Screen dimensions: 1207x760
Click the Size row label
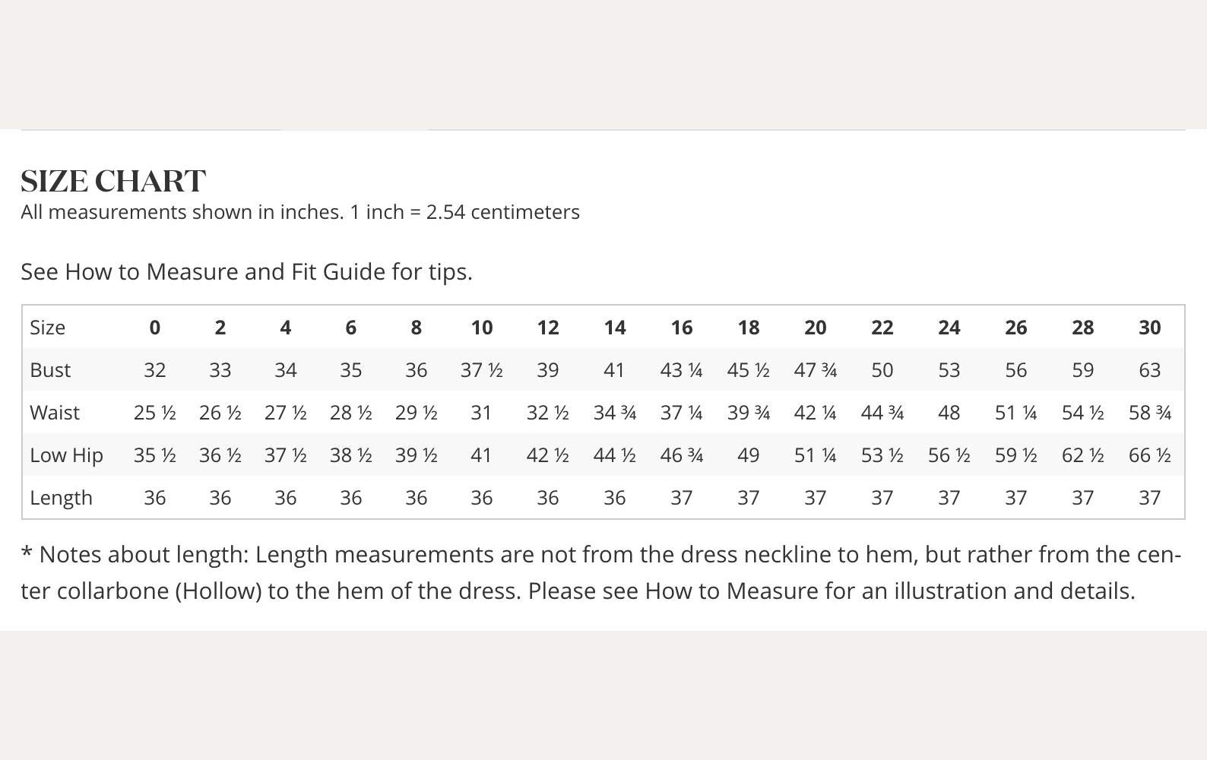(47, 328)
